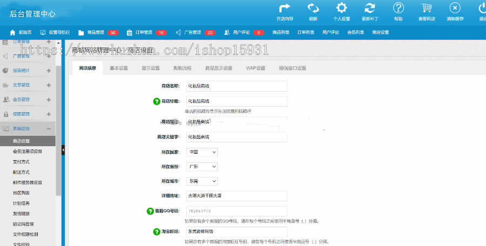The width and height of the screenshot is (486, 246).
Task: Switch to the 短信接口设置 tab
Action: (292, 68)
